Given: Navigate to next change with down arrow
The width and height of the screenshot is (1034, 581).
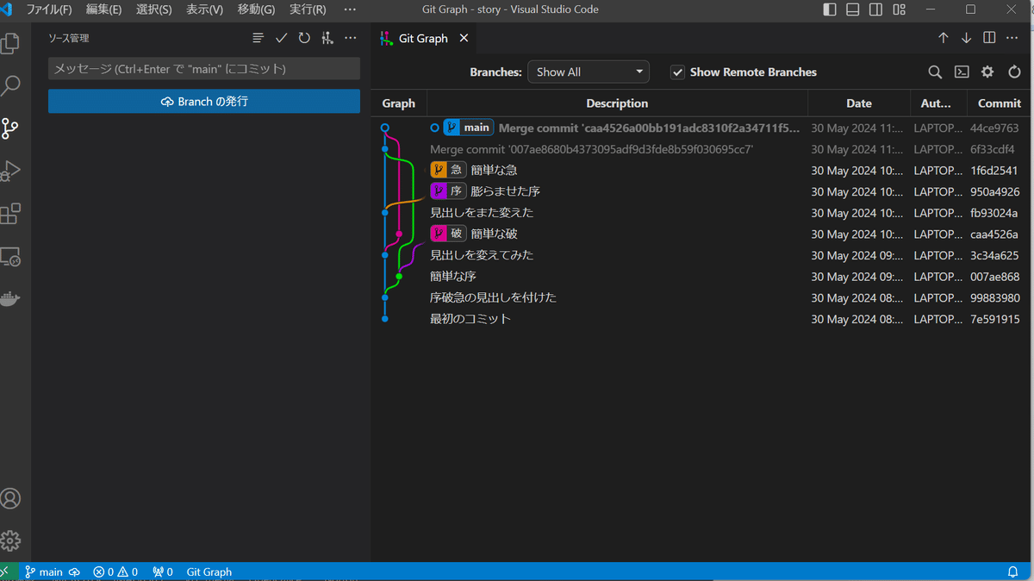Looking at the screenshot, I should tap(966, 38).
